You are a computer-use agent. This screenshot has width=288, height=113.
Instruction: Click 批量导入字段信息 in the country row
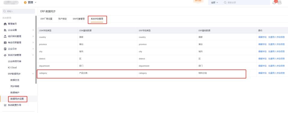click(277, 37)
